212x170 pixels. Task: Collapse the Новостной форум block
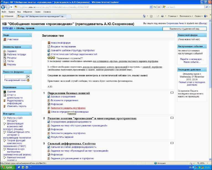coord(205,35)
